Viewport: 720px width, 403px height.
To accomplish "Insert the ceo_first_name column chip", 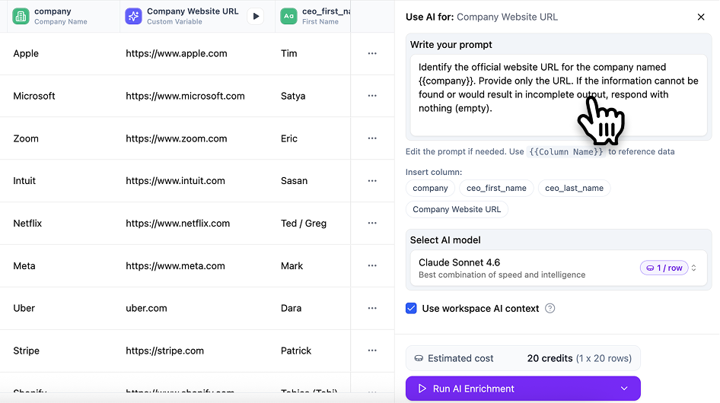I will pos(496,188).
